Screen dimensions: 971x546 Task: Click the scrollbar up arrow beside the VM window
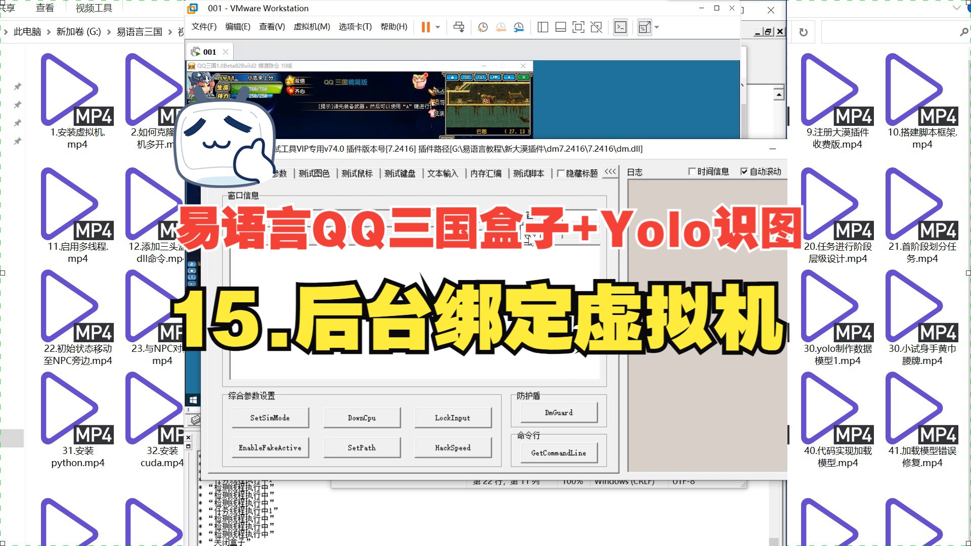pos(779,95)
